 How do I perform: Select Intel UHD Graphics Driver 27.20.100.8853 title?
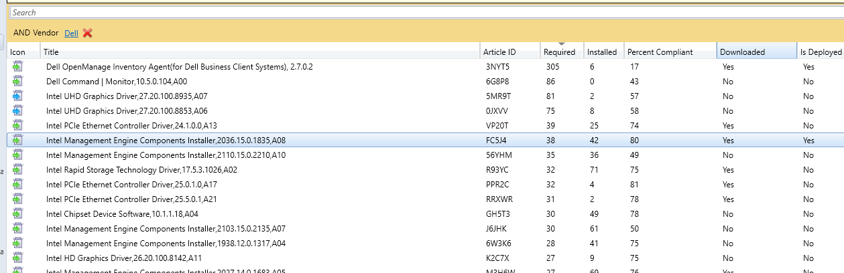[x=127, y=111]
